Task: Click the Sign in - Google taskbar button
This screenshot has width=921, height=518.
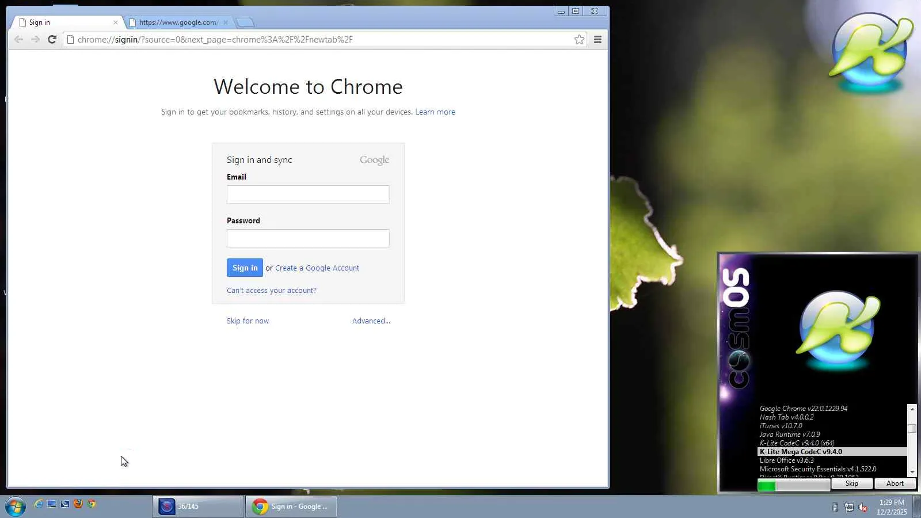Action: pos(291,506)
